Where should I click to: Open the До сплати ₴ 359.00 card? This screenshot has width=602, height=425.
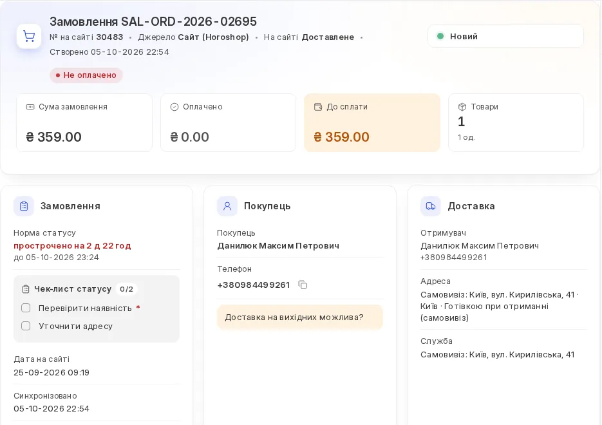click(x=372, y=122)
